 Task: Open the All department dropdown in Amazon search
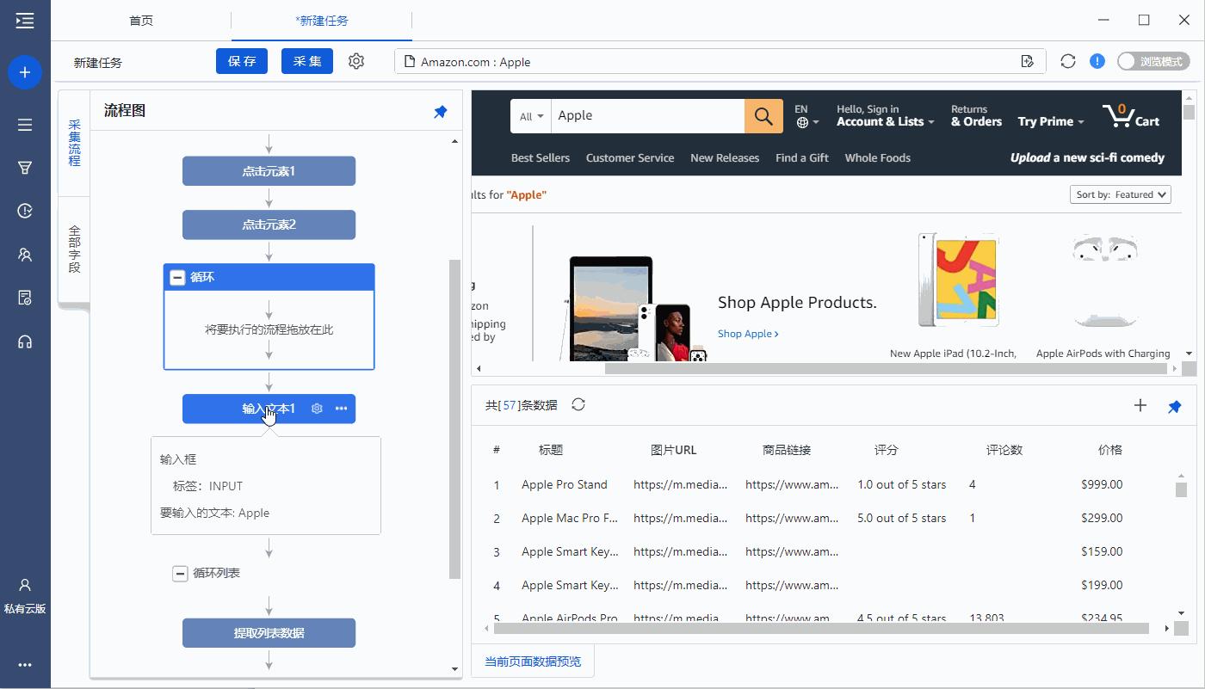(531, 116)
